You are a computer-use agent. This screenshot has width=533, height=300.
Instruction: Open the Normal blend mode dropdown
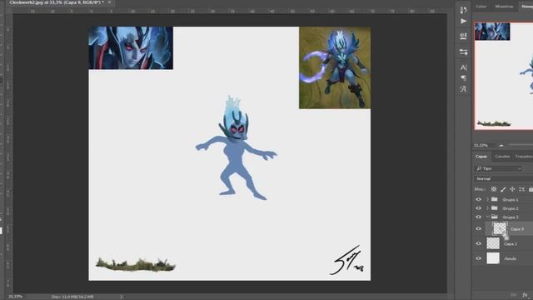[x=503, y=178]
